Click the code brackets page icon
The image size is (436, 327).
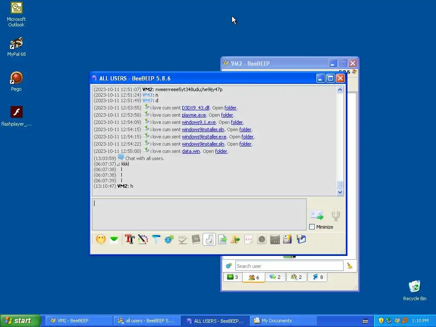click(x=249, y=239)
